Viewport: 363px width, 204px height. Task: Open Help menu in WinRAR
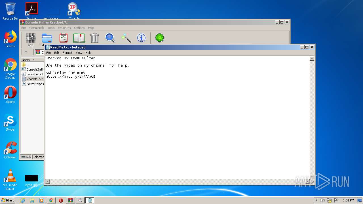(x=91, y=28)
